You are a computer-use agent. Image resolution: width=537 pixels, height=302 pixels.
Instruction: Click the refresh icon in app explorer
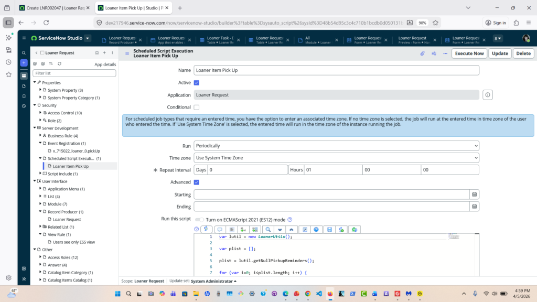[59, 63]
